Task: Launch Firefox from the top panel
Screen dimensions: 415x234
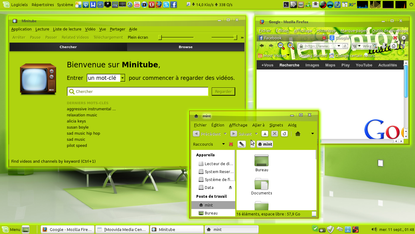Action: [x=159, y=5]
